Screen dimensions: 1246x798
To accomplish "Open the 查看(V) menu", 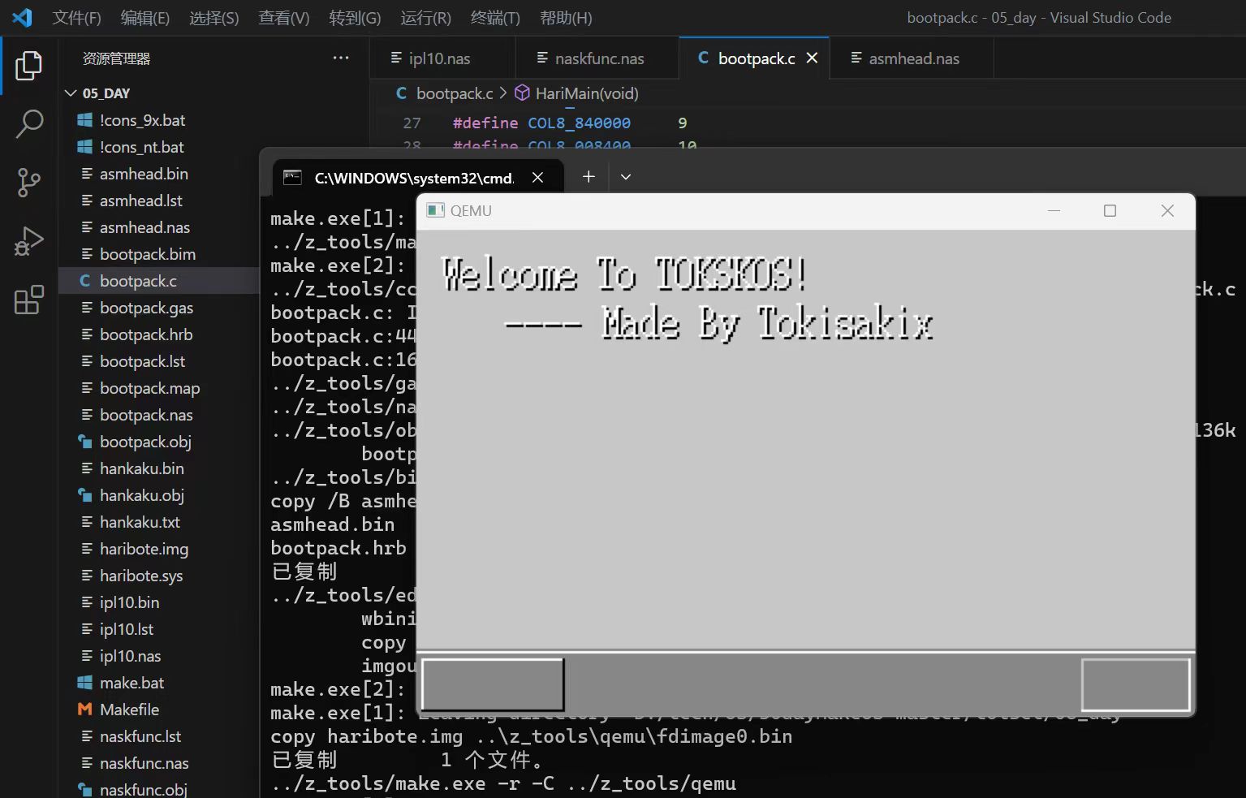I will pos(284,18).
